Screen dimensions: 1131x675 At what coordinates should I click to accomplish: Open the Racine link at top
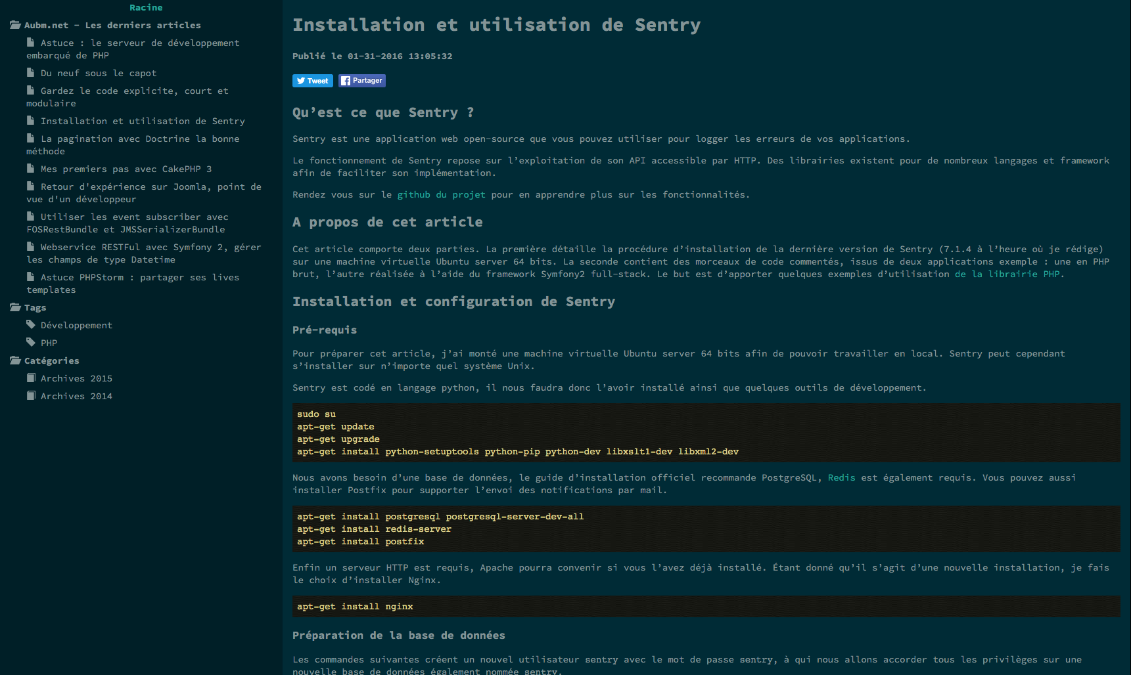pyautogui.click(x=146, y=7)
